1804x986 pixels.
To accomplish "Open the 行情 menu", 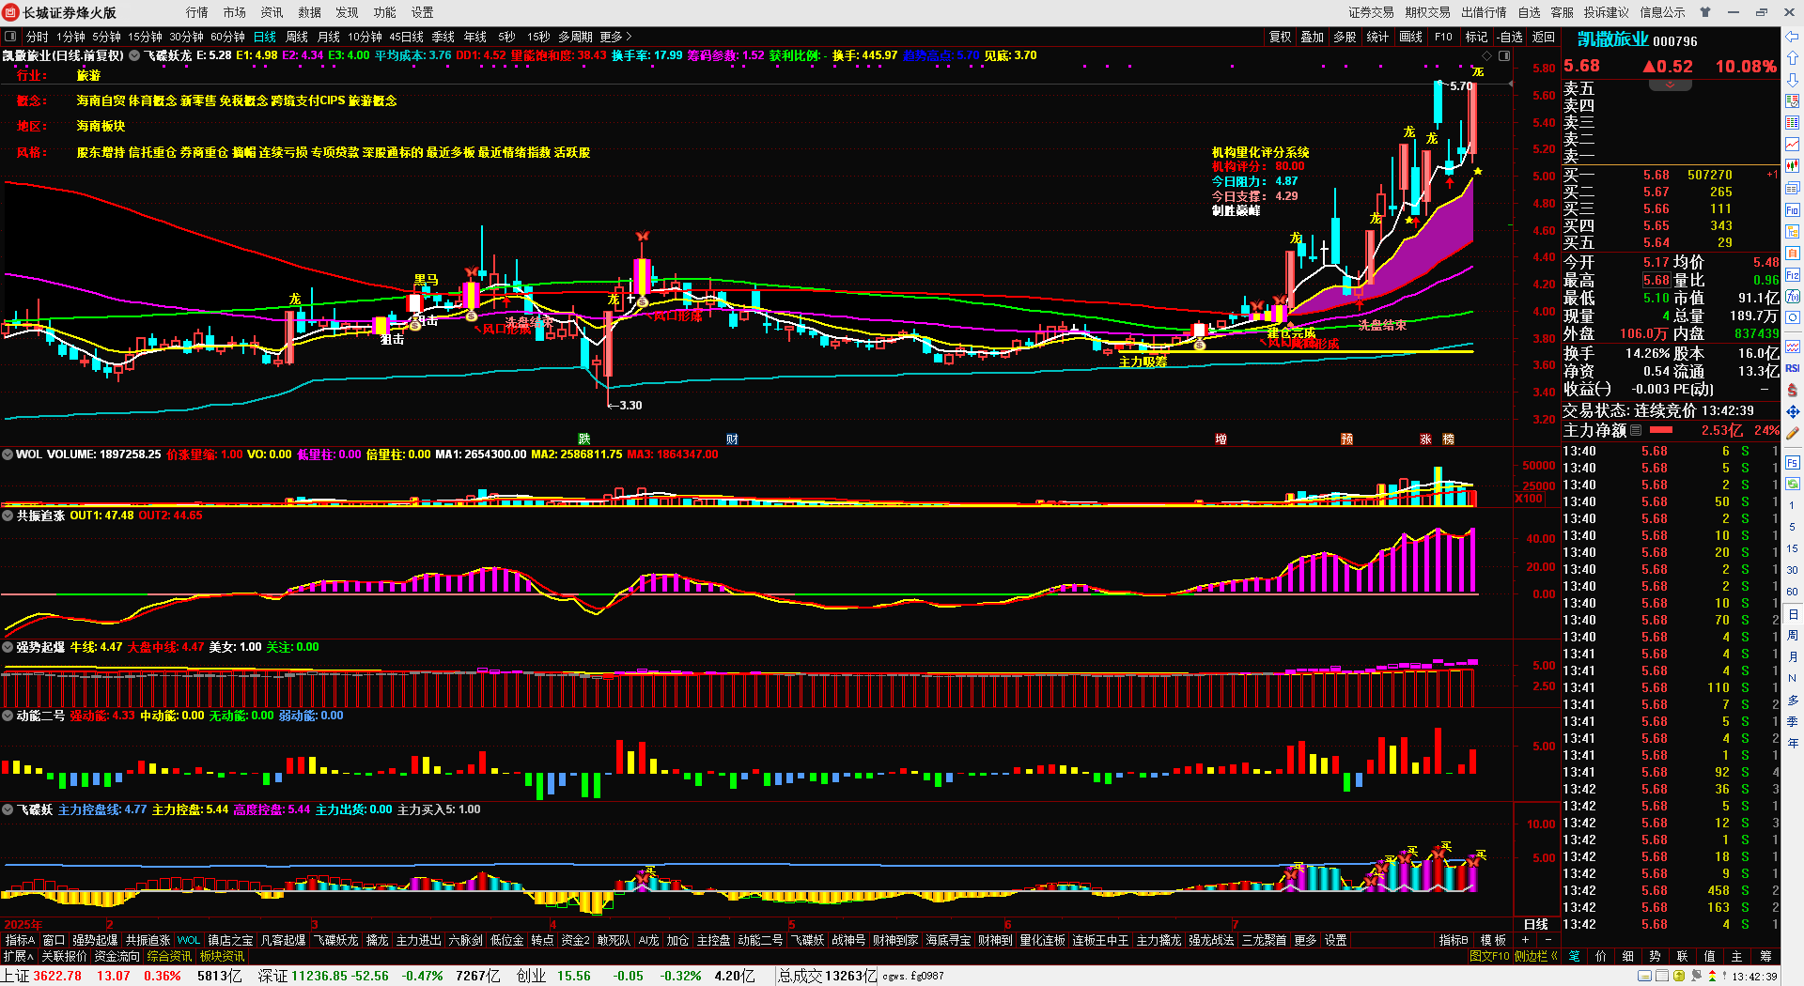I will [x=197, y=12].
